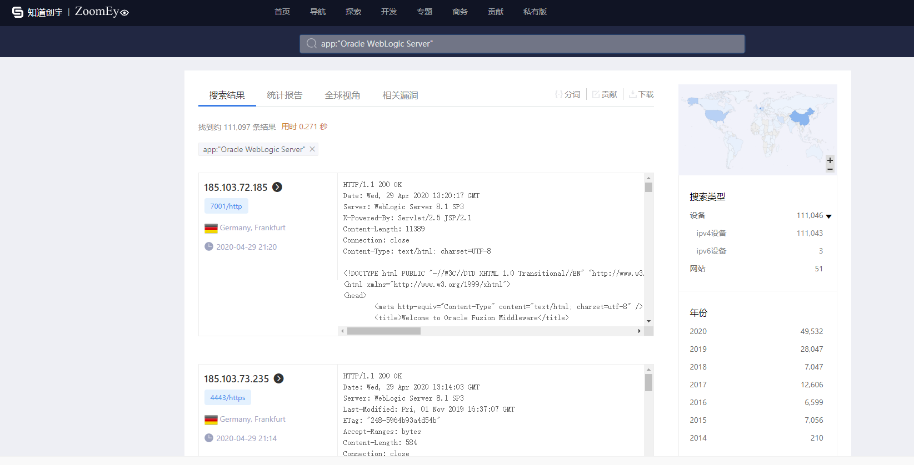Open details arrow next to 185.103.72.185

(x=277, y=187)
